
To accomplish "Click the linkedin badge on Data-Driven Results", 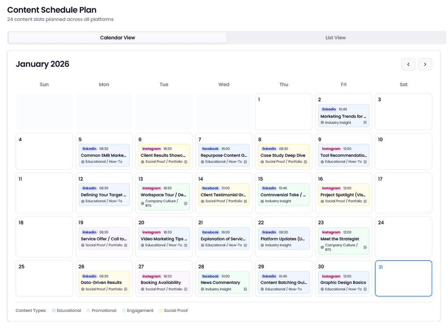I will [89, 276].
